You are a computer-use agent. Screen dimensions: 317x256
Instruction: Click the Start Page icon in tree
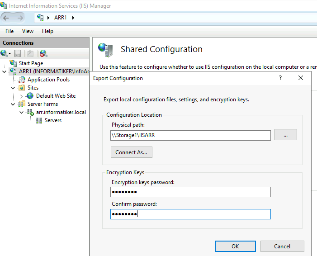coord(14,63)
